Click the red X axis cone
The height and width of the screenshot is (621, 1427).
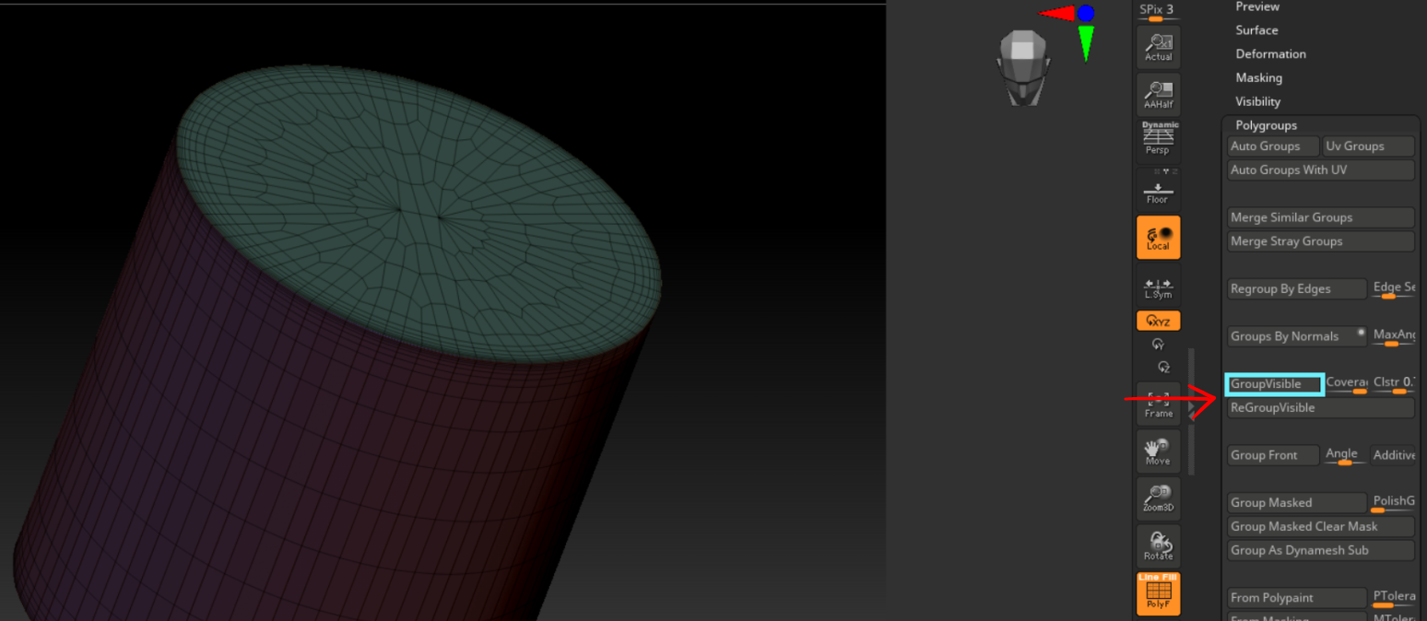point(1056,13)
